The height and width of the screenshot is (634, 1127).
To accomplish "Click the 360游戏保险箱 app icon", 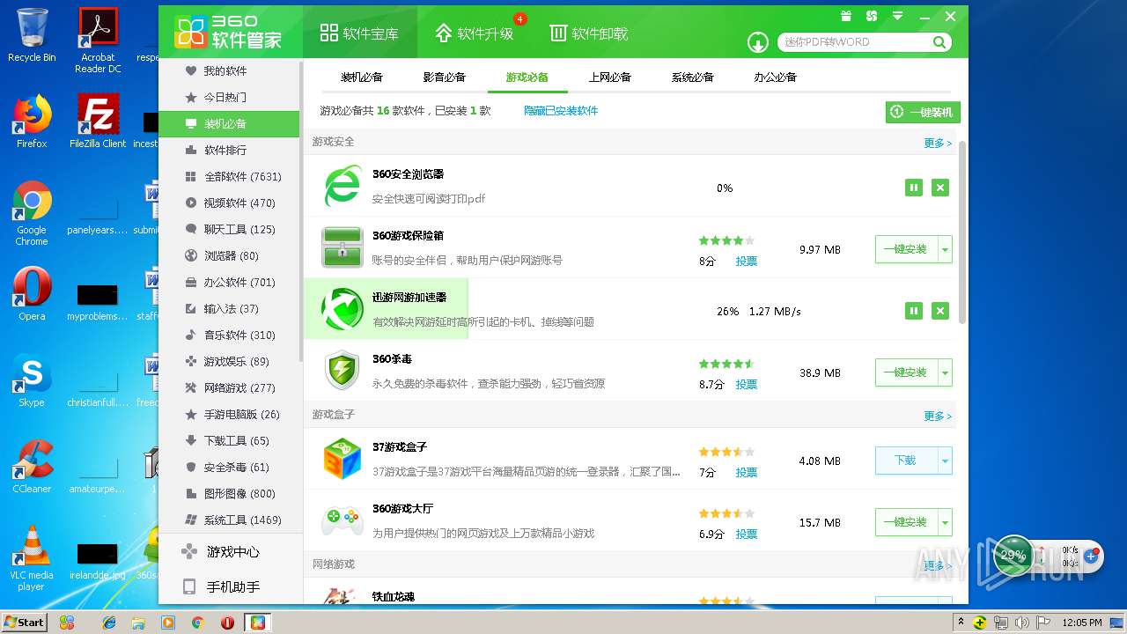I will (x=343, y=247).
